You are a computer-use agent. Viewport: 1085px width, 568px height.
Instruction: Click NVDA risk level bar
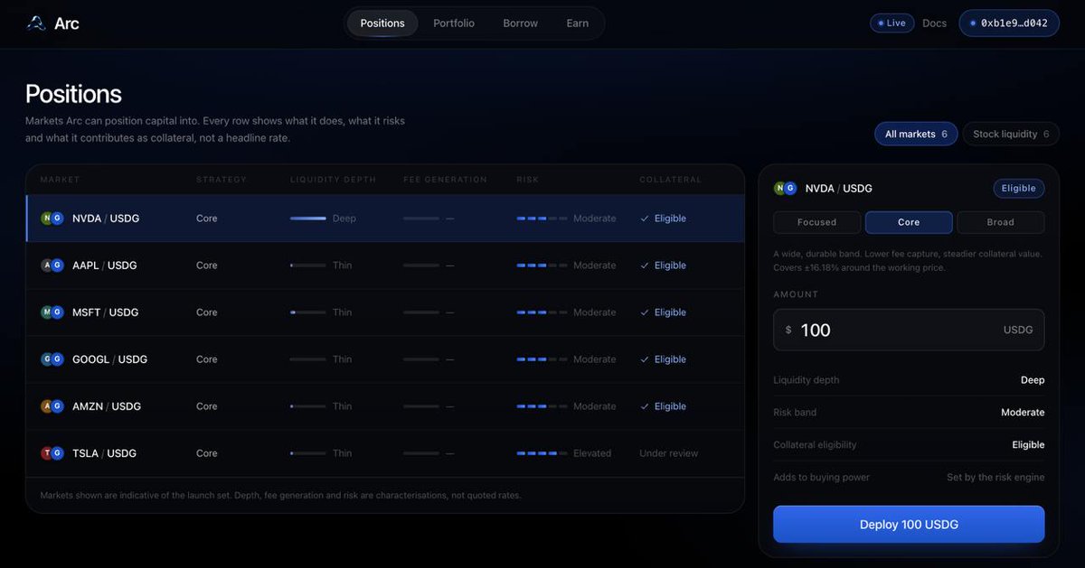tap(542, 219)
